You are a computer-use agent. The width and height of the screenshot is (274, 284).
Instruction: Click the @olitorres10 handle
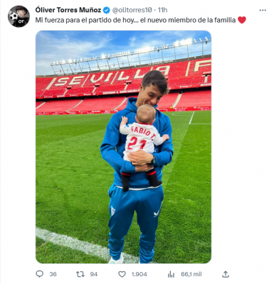132,10
